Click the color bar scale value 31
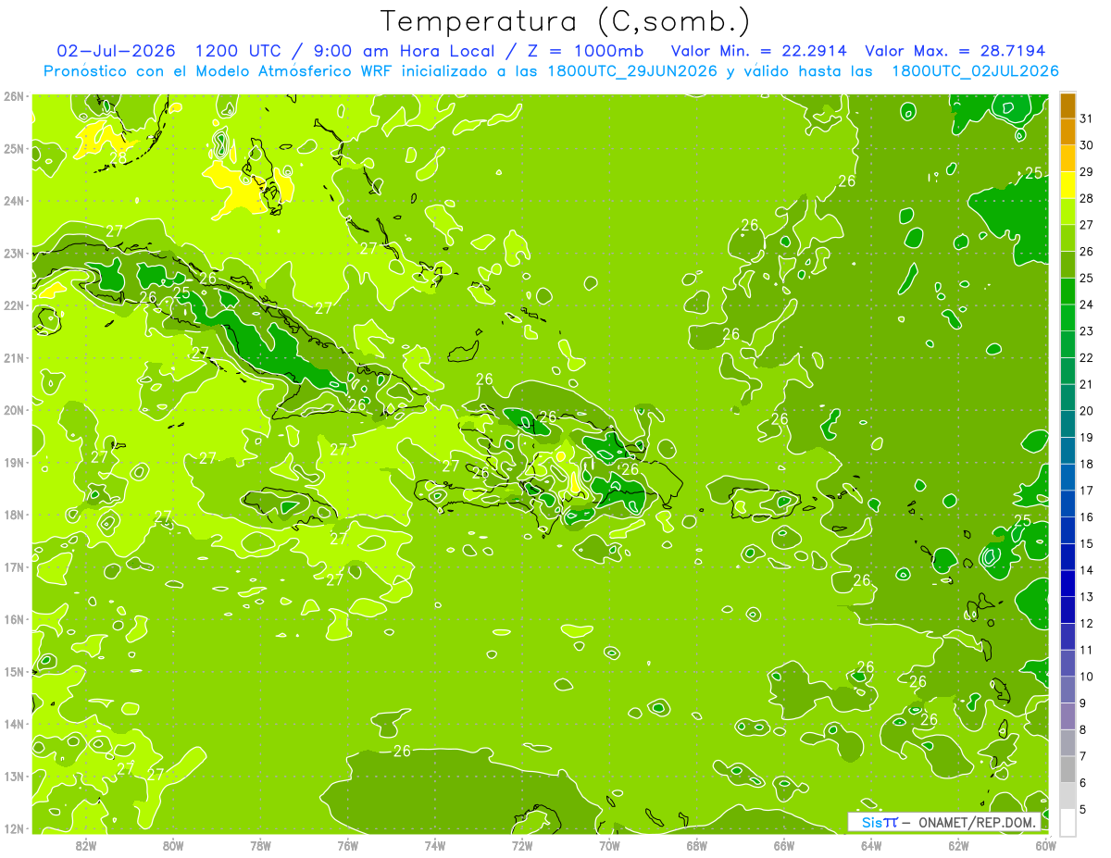 [1087, 118]
